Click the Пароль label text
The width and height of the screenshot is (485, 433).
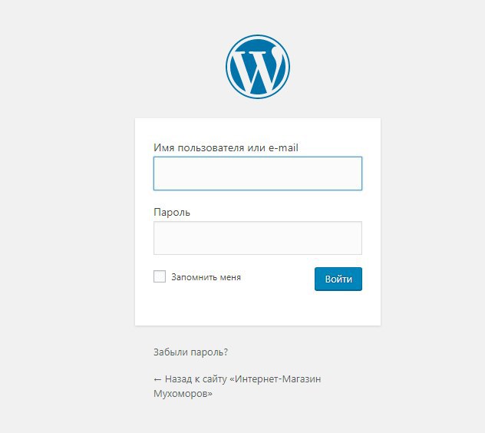click(172, 213)
